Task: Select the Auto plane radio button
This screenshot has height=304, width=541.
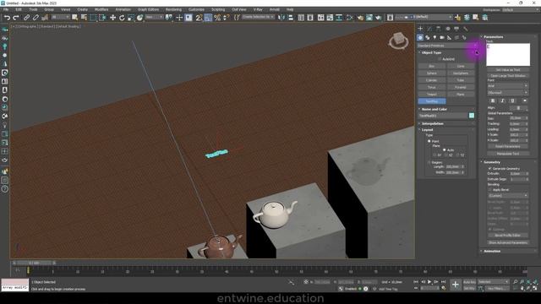Action: [445, 150]
